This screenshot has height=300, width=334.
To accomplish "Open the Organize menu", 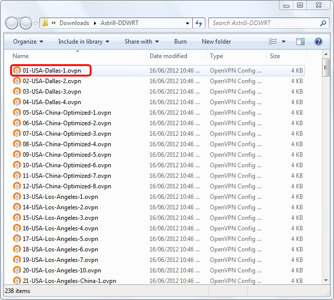I will [28, 42].
